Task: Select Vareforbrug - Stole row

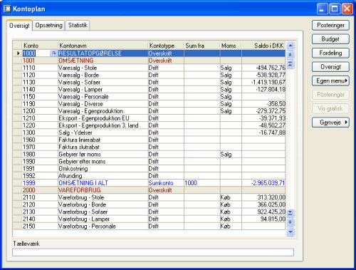Action: pos(150,197)
